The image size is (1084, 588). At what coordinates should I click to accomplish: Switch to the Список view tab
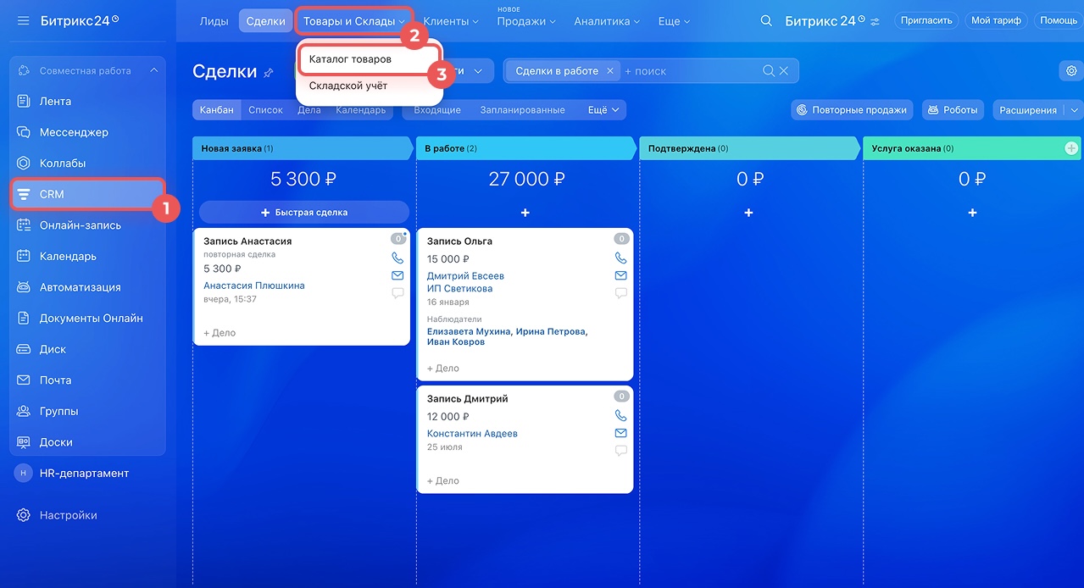(x=265, y=110)
